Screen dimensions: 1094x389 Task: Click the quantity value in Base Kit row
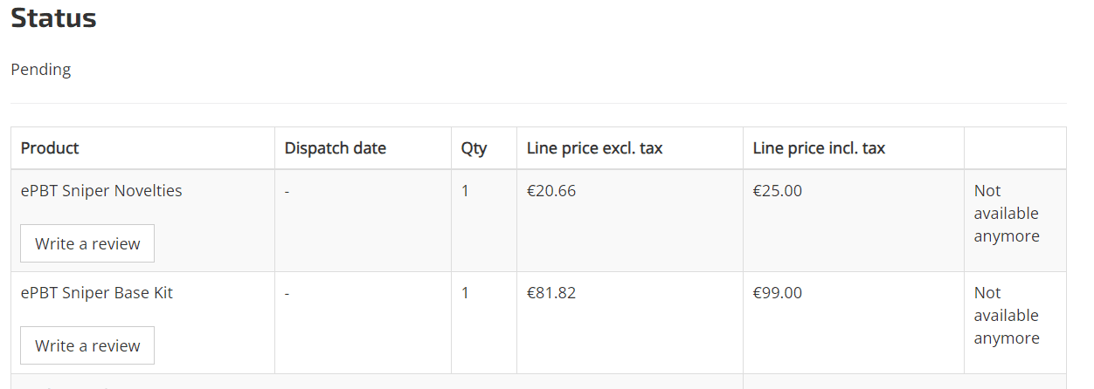(465, 292)
